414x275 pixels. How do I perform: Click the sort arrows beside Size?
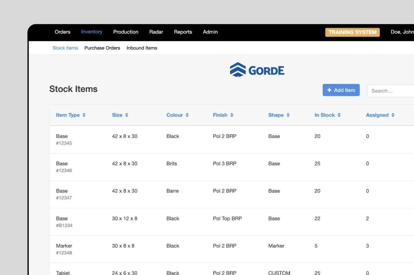coord(127,115)
